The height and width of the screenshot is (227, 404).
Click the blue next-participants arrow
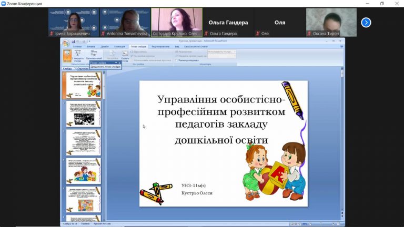pyautogui.click(x=366, y=23)
